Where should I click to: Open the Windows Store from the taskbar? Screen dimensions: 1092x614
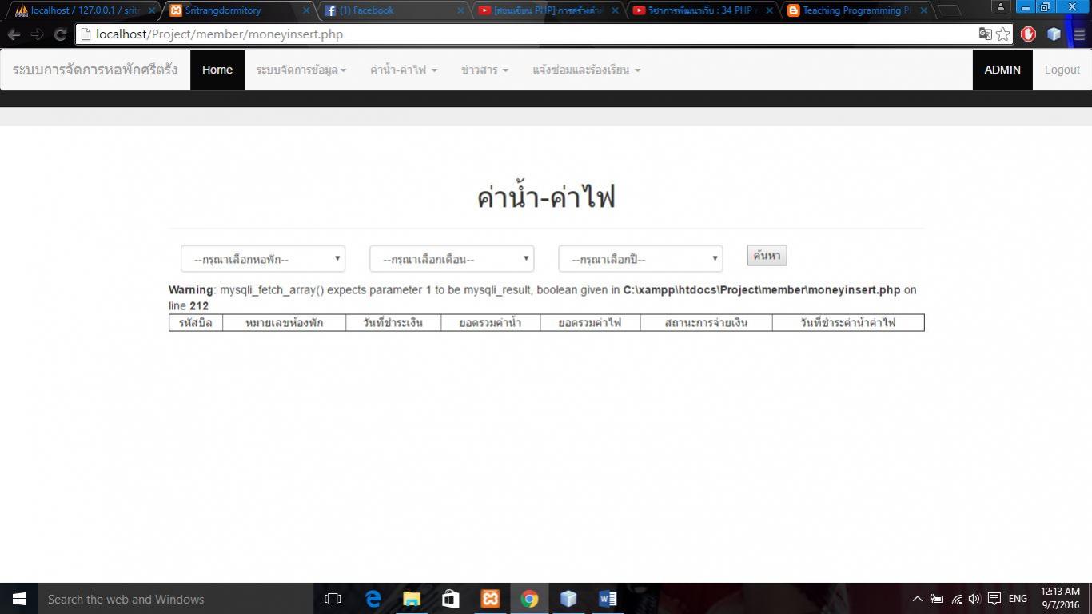tap(451, 599)
